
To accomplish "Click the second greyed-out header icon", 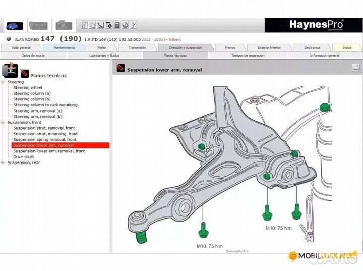I will pyautogui.click(x=38, y=25).
